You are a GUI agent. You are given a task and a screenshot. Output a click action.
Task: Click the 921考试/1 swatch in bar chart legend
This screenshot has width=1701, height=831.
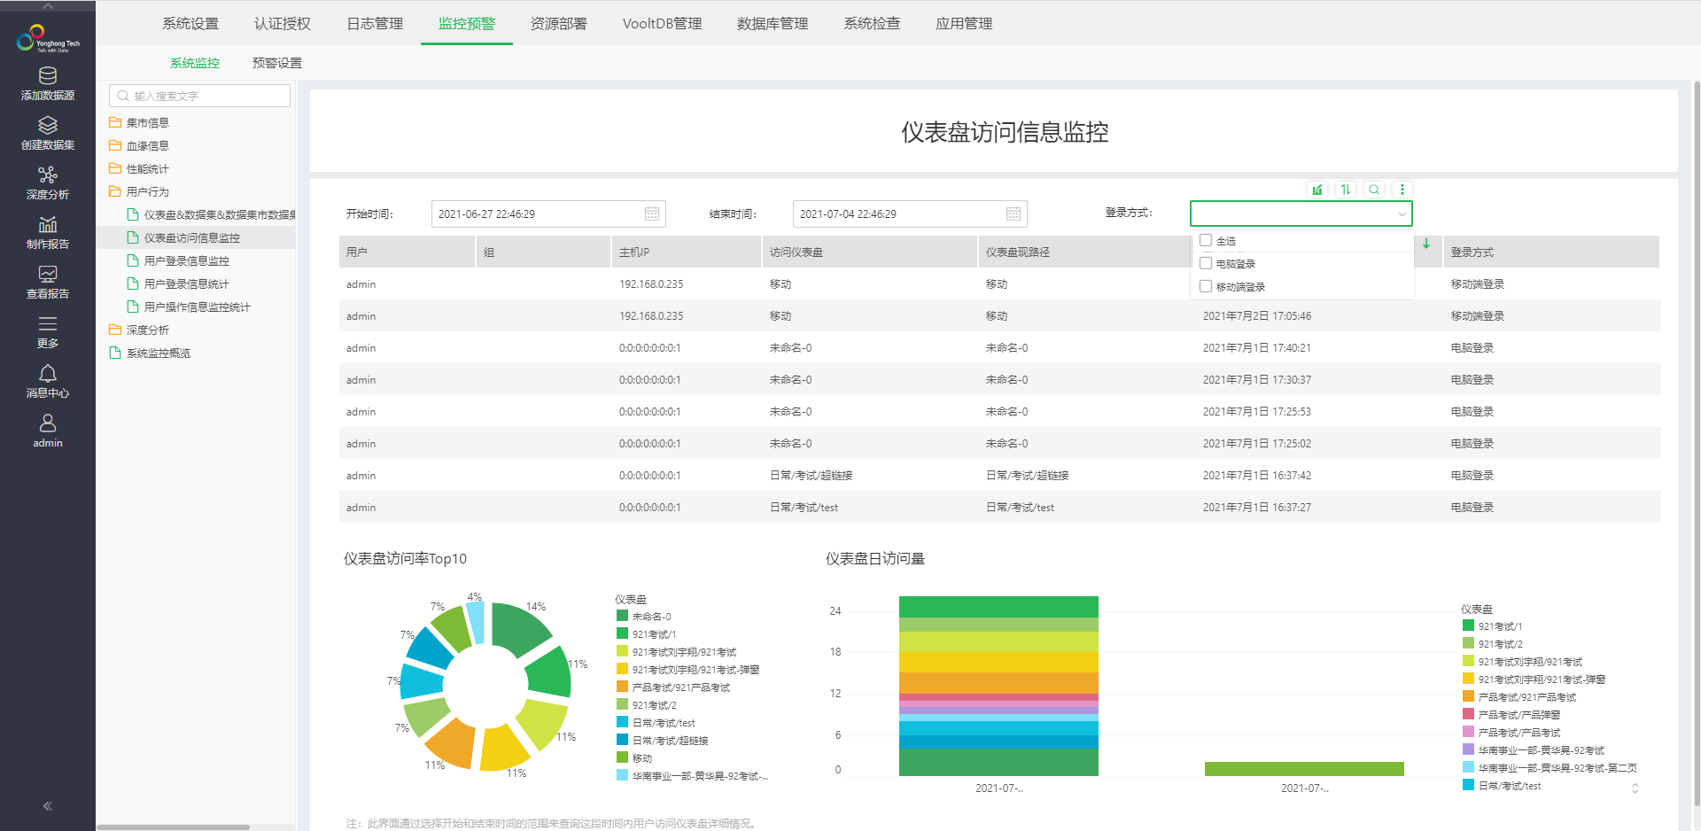pyautogui.click(x=1468, y=625)
